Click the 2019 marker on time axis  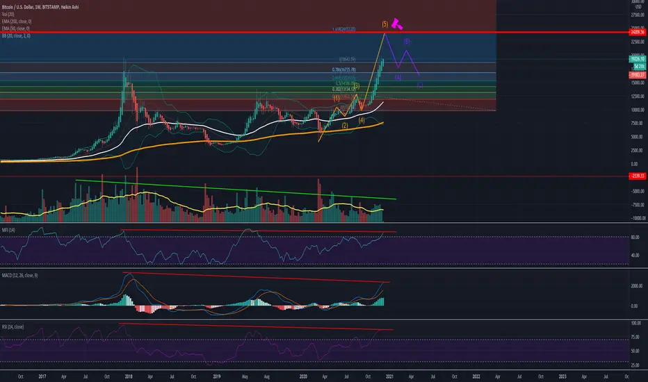216,376
